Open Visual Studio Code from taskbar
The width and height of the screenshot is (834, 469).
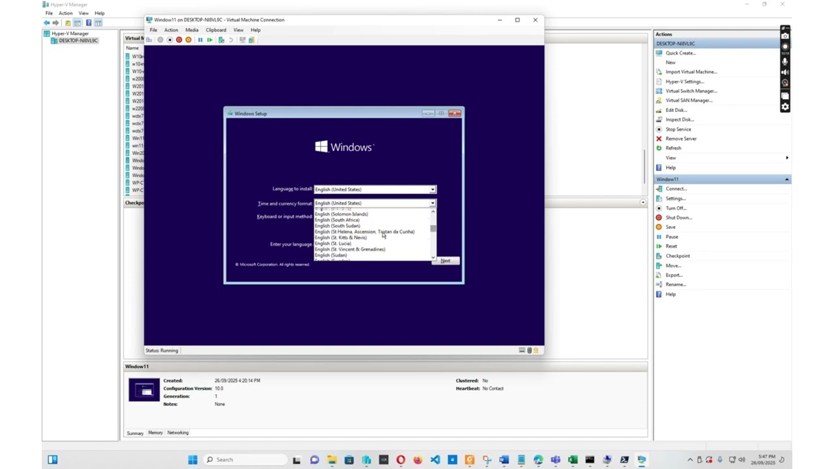click(x=435, y=460)
